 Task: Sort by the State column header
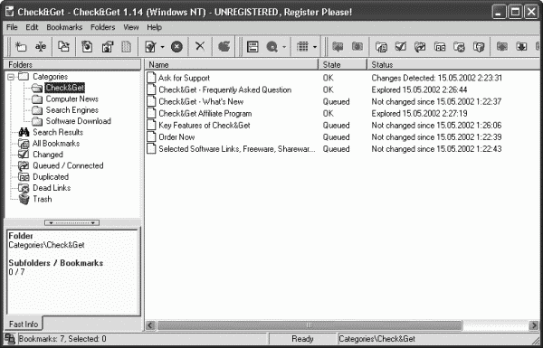tap(342, 65)
